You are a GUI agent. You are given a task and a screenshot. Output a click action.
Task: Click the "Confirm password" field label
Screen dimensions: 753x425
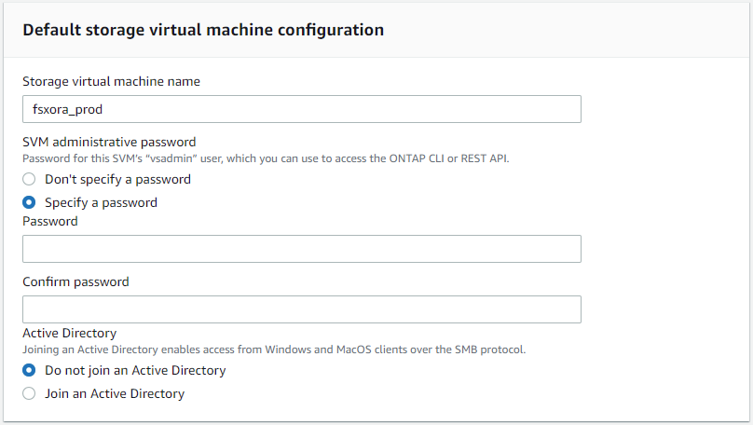click(x=75, y=281)
